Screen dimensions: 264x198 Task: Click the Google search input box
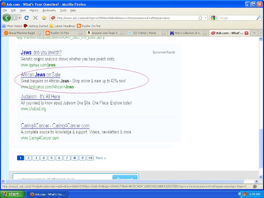pos(238,18)
